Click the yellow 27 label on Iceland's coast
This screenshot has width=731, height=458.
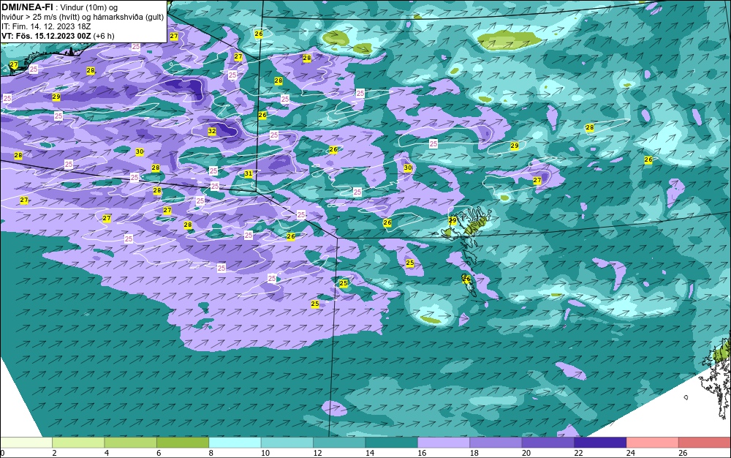[13, 65]
